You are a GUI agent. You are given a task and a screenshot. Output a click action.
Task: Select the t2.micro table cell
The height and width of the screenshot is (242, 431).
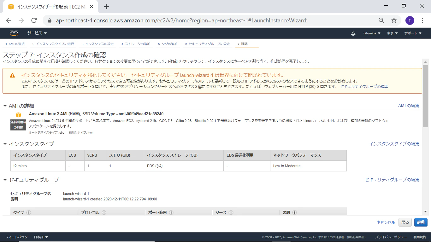[x=38, y=166]
